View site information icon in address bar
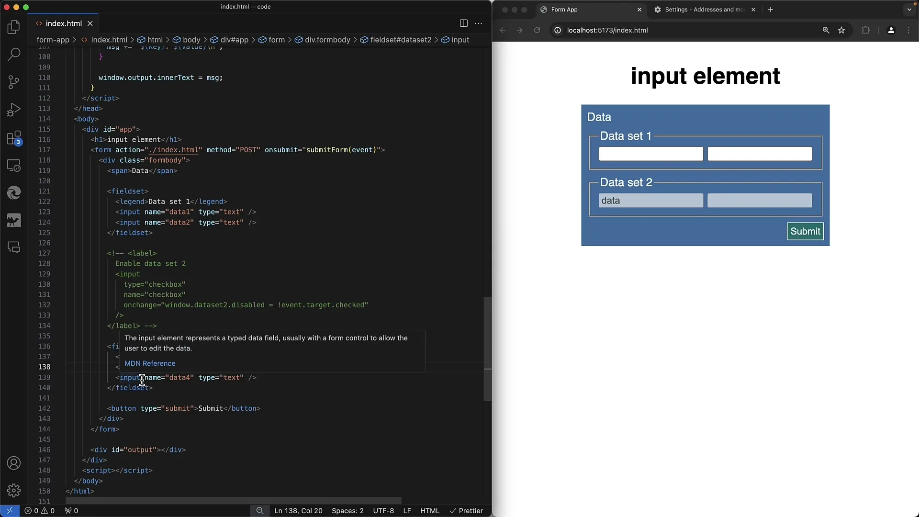 pyautogui.click(x=557, y=30)
